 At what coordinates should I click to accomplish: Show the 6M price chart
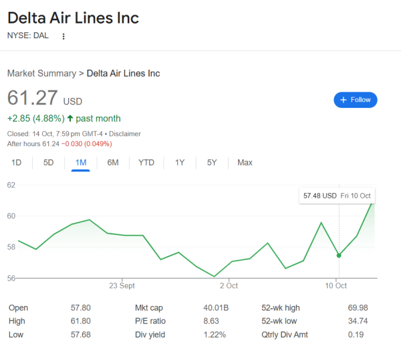click(113, 162)
